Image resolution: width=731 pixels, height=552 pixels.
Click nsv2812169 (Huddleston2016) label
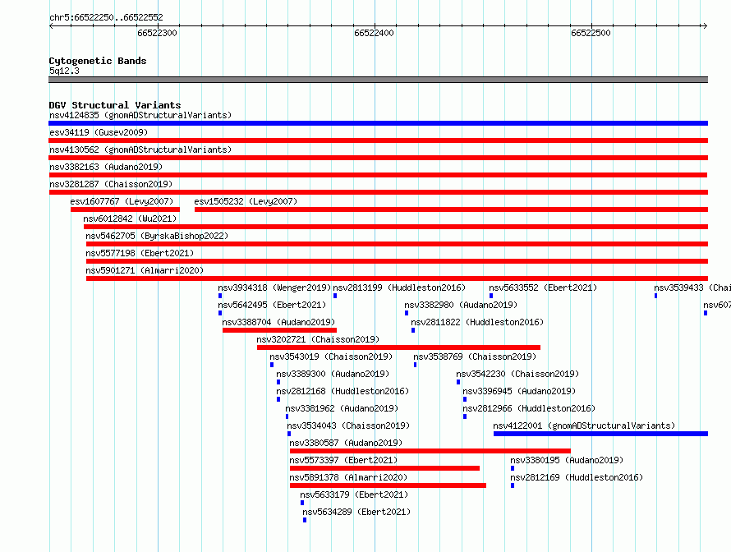(x=577, y=477)
